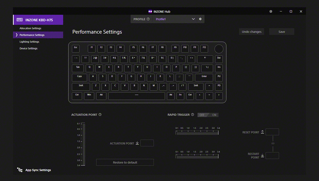Click the downward arrow icon beside ACTUATION POINT field
The height and width of the screenshot is (181, 319).
137,143
